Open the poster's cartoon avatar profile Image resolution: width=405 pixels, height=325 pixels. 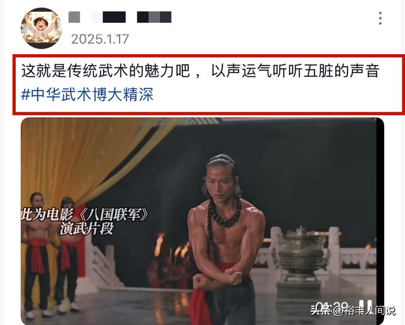tap(41, 28)
